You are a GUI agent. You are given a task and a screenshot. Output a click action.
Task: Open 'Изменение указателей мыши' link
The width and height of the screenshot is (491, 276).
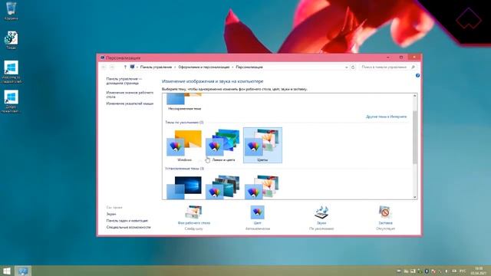tap(130, 103)
